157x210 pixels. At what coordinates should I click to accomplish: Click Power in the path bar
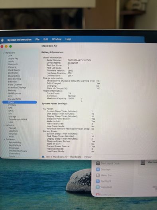click(88, 157)
